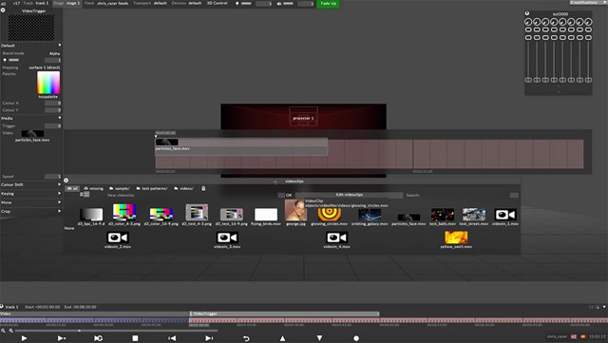Select the videoin_4.mov camera clip
The width and height of the screenshot is (608, 343).
[x=336, y=239]
